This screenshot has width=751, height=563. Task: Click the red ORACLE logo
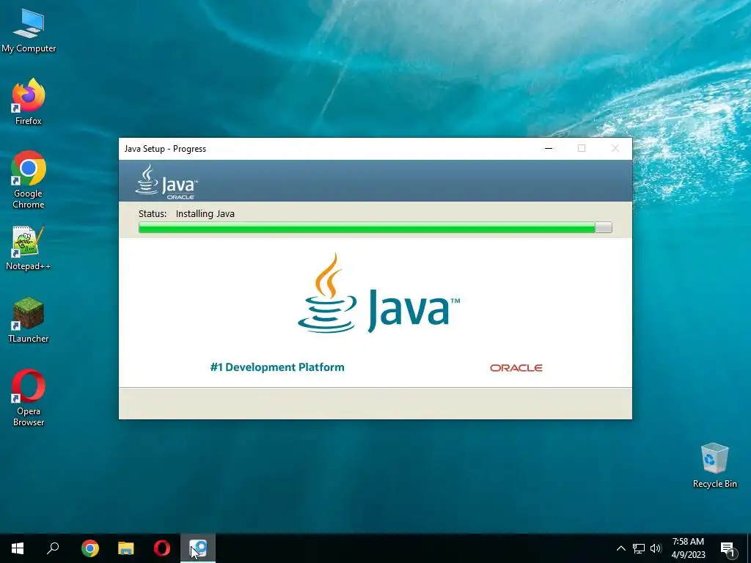(x=516, y=368)
